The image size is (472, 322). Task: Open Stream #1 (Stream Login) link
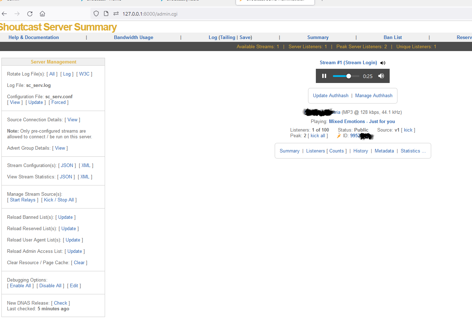[x=348, y=62]
